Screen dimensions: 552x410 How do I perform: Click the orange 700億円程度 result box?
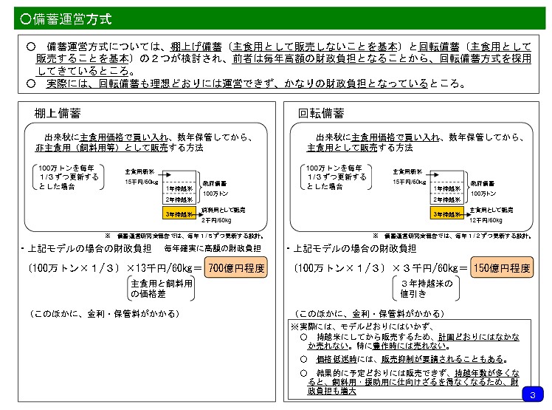[x=236, y=267]
